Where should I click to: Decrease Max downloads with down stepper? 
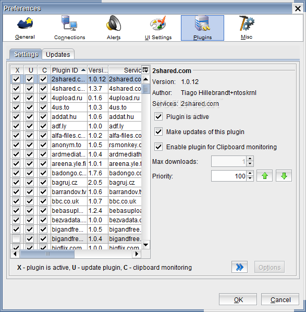click(250, 164)
